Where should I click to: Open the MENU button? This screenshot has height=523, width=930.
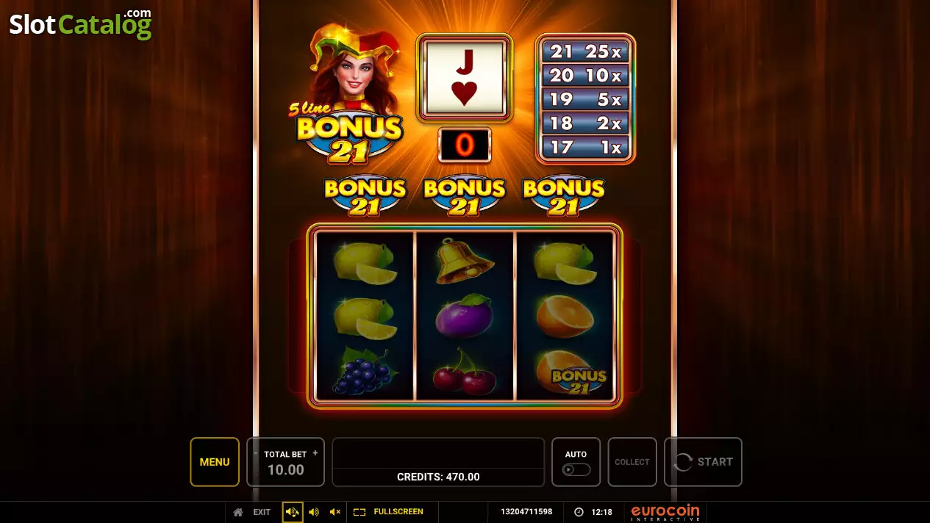point(215,462)
